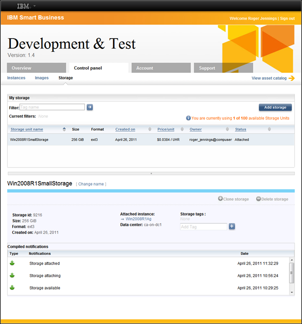Click the Storage attaching notification text
This screenshot has height=324, width=302.
(45, 276)
